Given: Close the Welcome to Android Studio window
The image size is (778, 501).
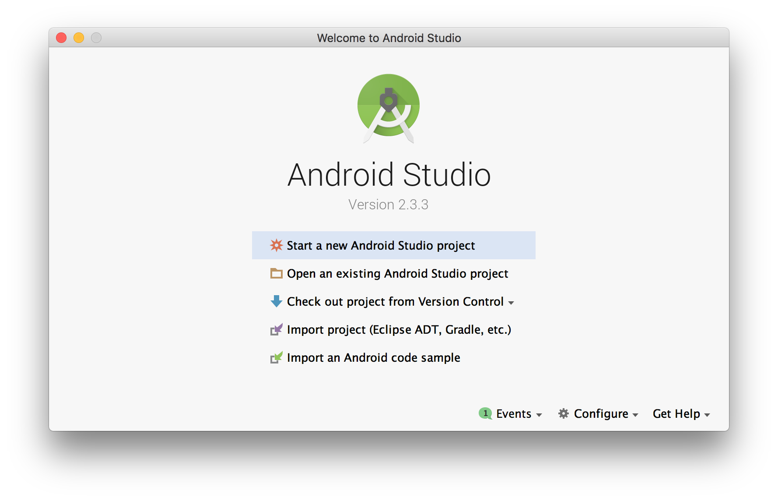Looking at the screenshot, I should [x=61, y=38].
